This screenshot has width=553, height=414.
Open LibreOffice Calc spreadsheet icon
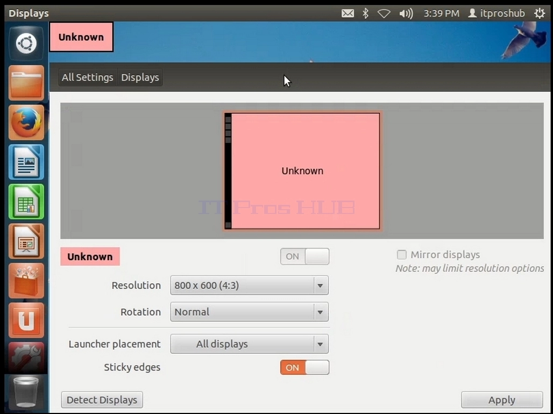pyautogui.click(x=26, y=202)
